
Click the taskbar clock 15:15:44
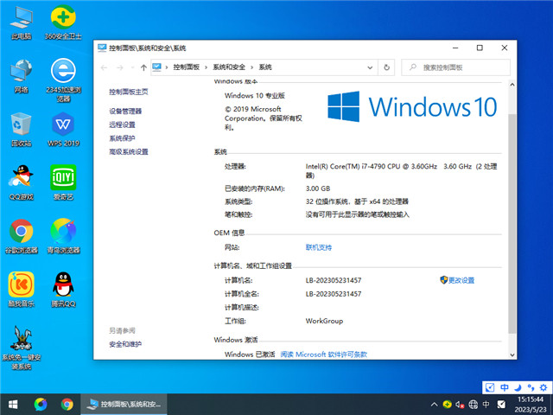click(530, 399)
